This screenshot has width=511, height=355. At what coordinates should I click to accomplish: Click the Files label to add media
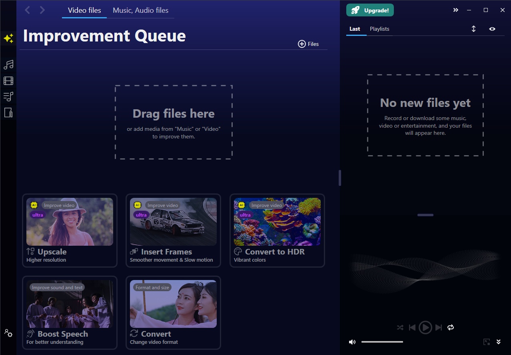coord(313,44)
